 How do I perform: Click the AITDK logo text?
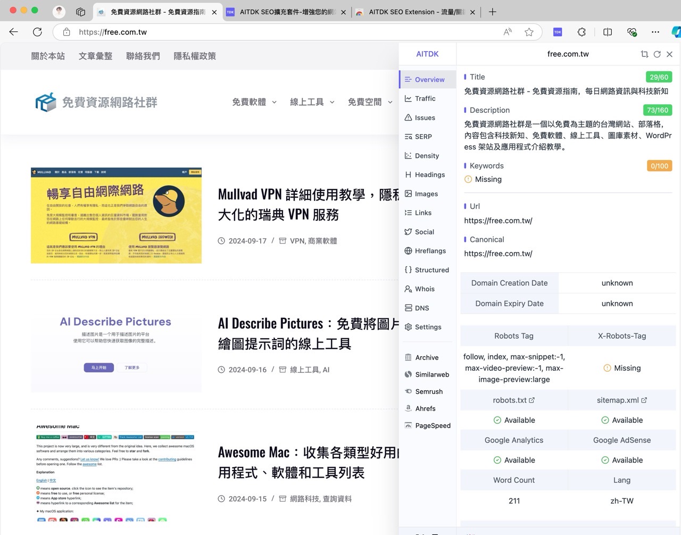coord(427,54)
